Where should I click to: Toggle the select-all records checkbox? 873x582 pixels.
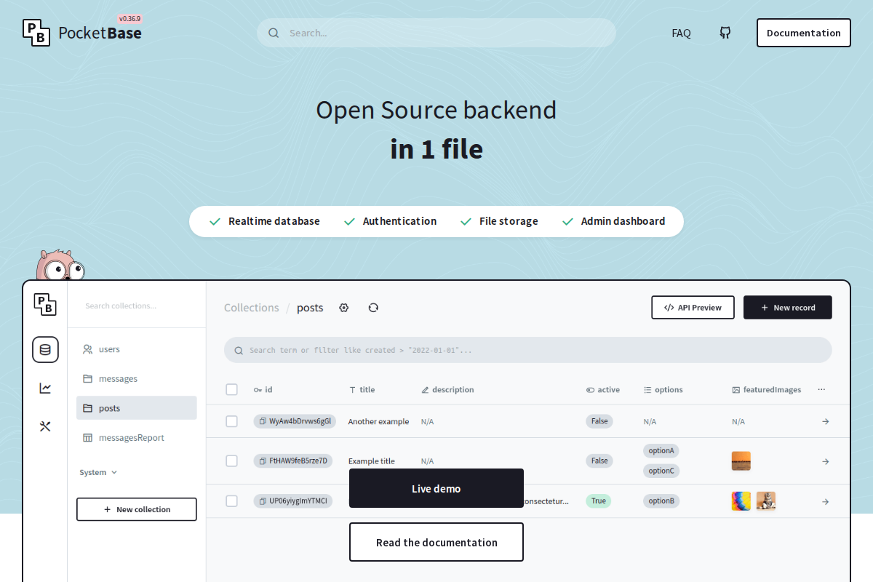pos(231,390)
